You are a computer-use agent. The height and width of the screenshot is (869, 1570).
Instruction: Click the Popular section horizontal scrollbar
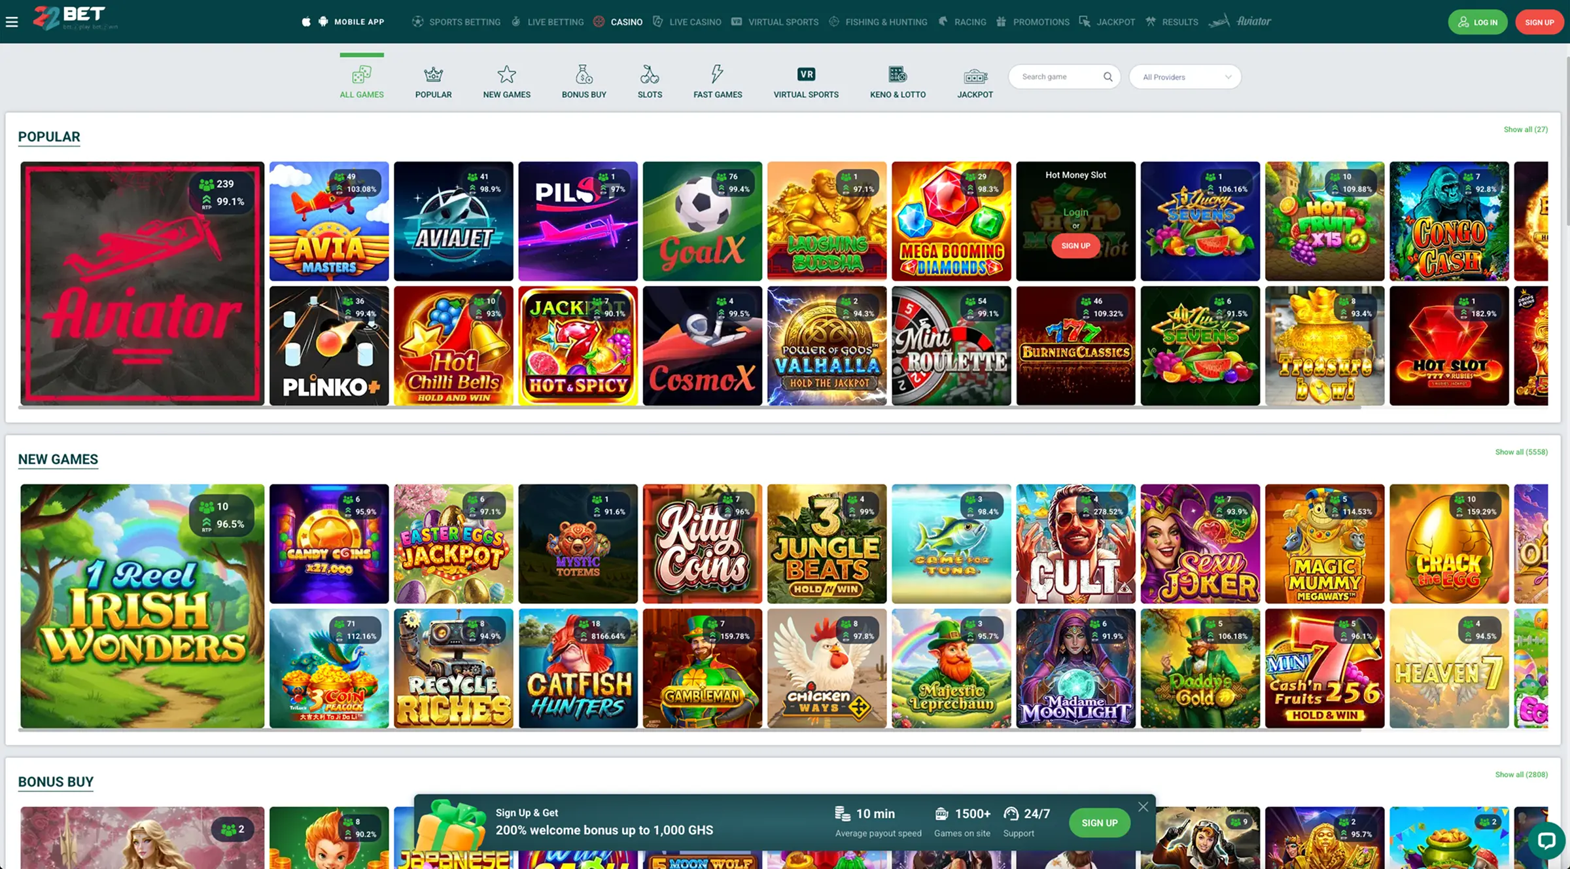689,408
